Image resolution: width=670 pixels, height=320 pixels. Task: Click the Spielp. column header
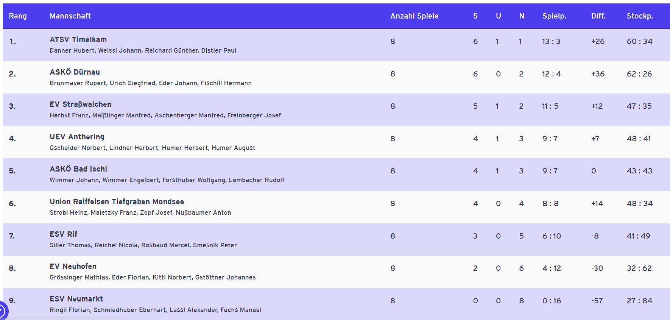554,16
